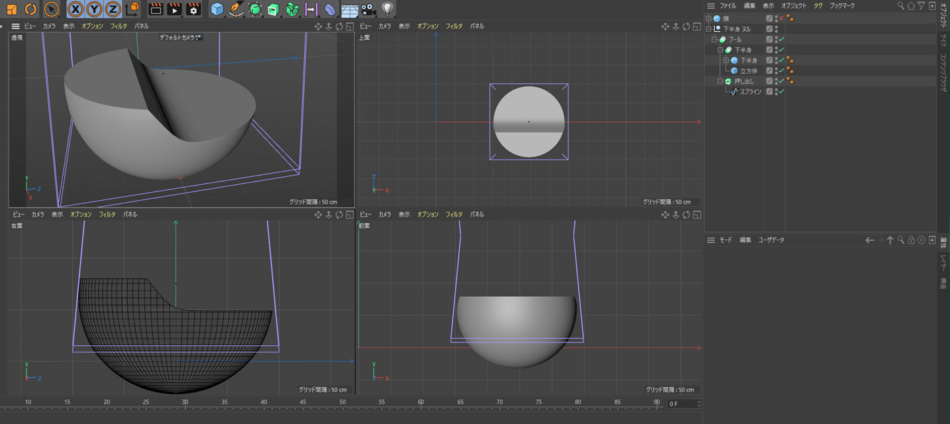Click frame 30 on the timeline ruler

(x=185, y=402)
